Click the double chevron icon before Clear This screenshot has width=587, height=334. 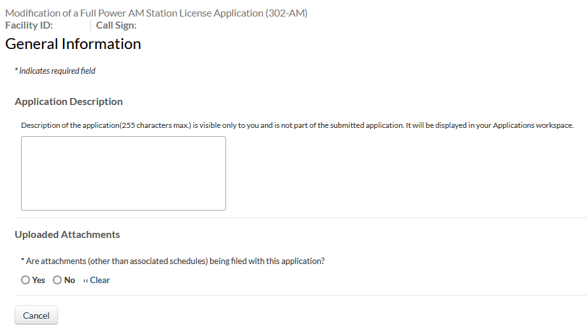click(x=85, y=280)
